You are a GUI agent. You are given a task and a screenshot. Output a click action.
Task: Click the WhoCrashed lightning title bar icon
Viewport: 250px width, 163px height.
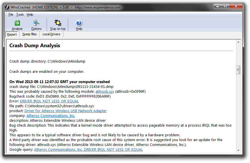(x=7, y=7)
